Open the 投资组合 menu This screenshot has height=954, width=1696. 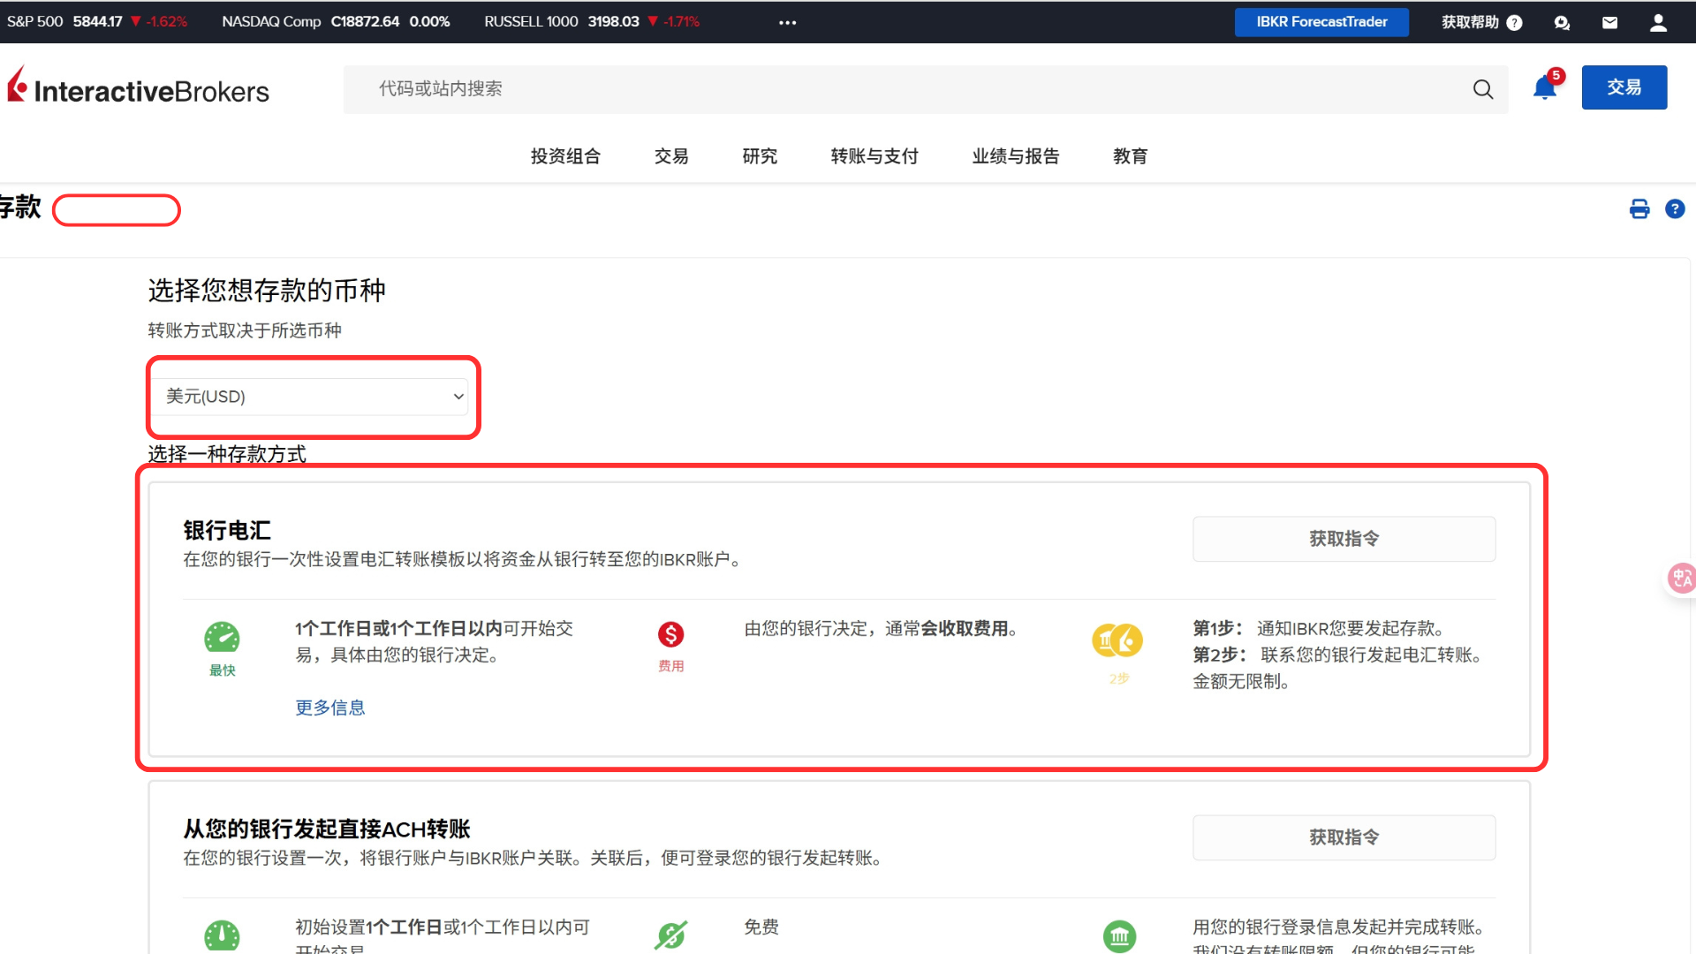[565, 156]
